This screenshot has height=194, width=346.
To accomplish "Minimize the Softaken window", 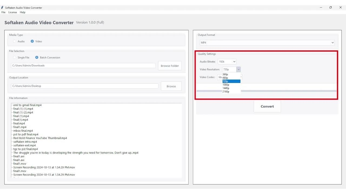I will pyautogui.click(x=321, y=8).
